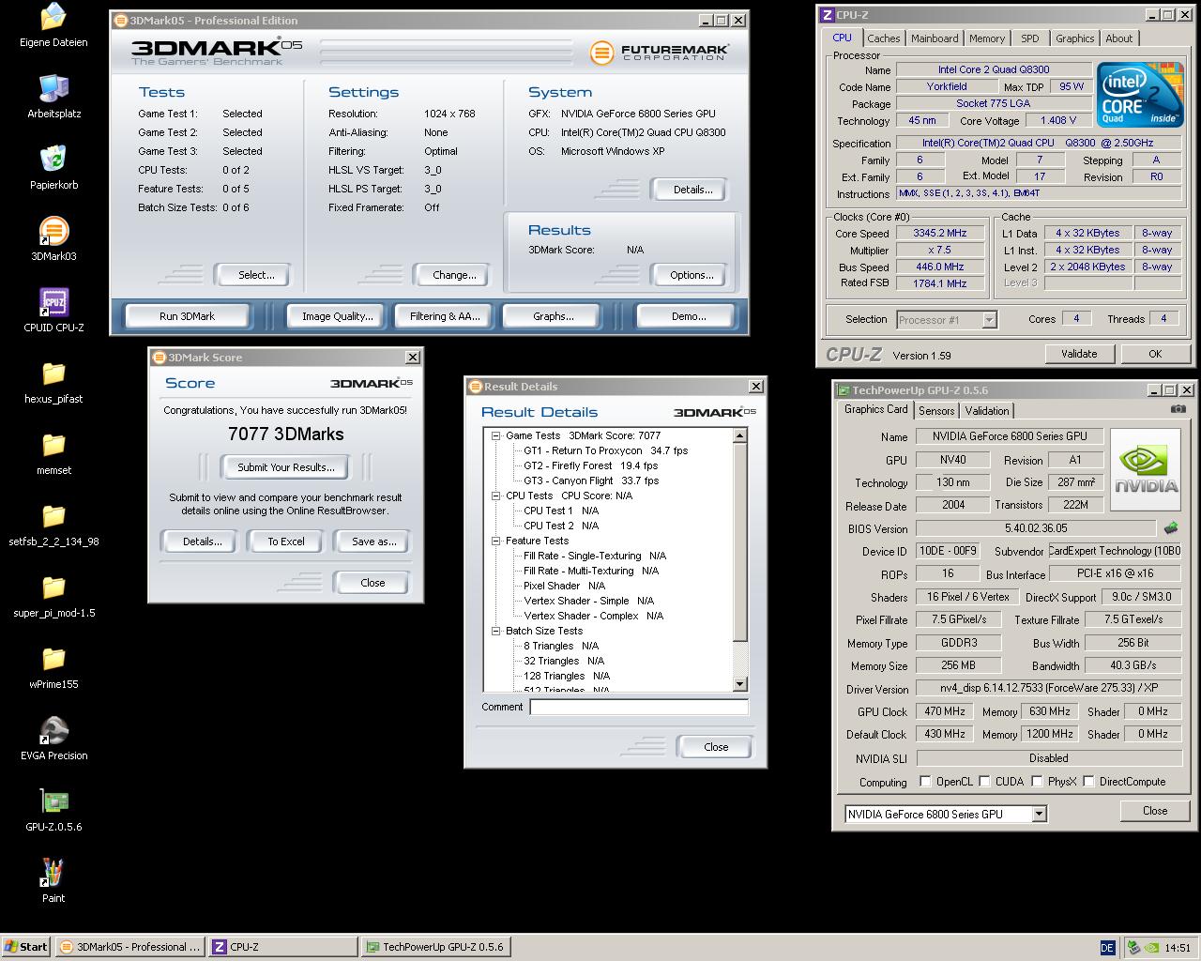Image resolution: width=1201 pixels, height=961 pixels.
Task: Click Submit Your Results button
Action: (285, 466)
